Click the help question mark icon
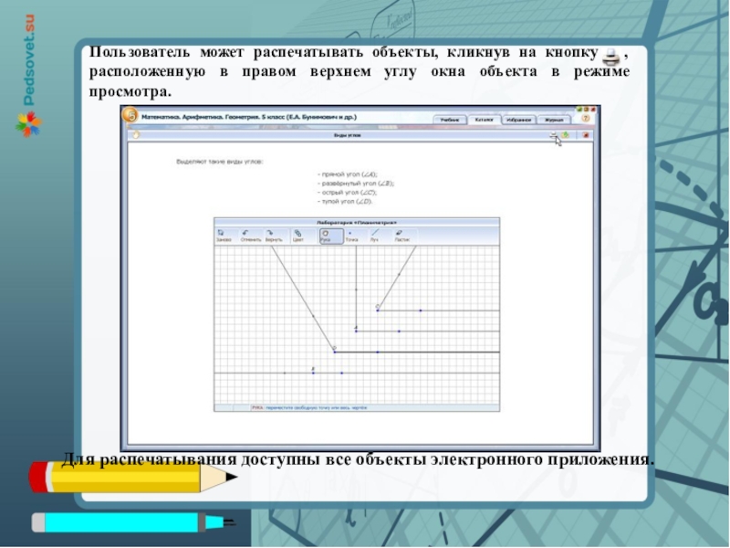This screenshot has height=548, width=730. coord(585,118)
